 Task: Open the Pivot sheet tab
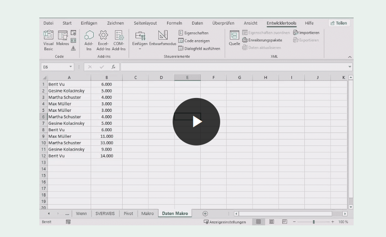(x=128, y=214)
